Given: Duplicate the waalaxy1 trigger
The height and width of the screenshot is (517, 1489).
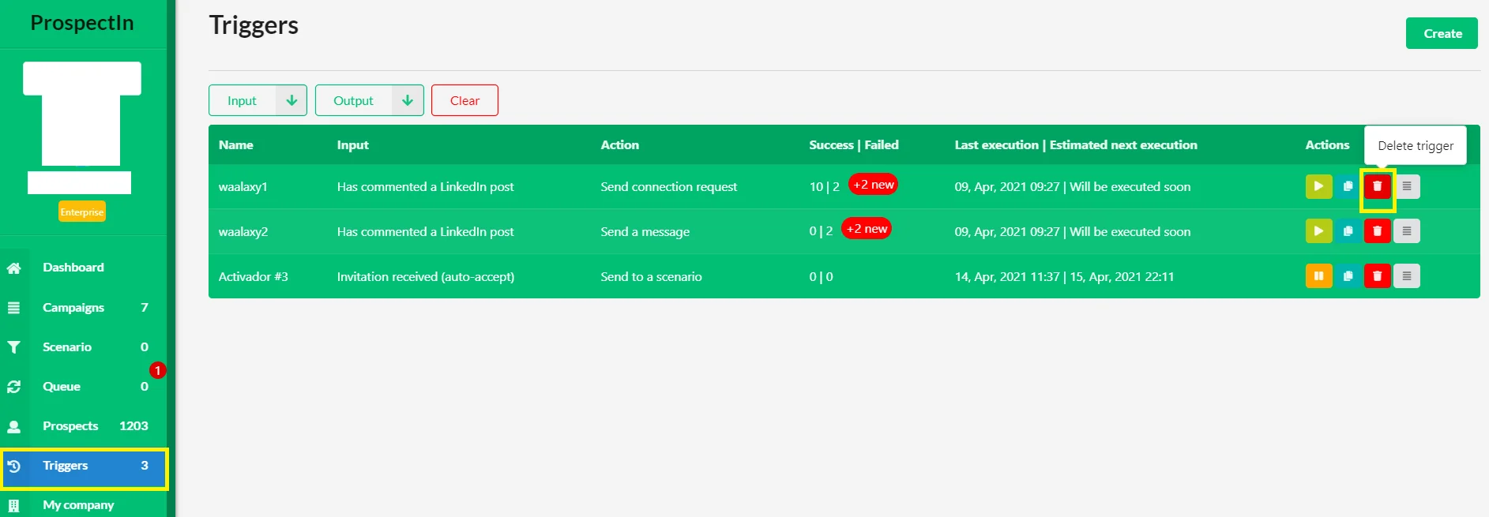Looking at the screenshot, I should [1348, 186].
